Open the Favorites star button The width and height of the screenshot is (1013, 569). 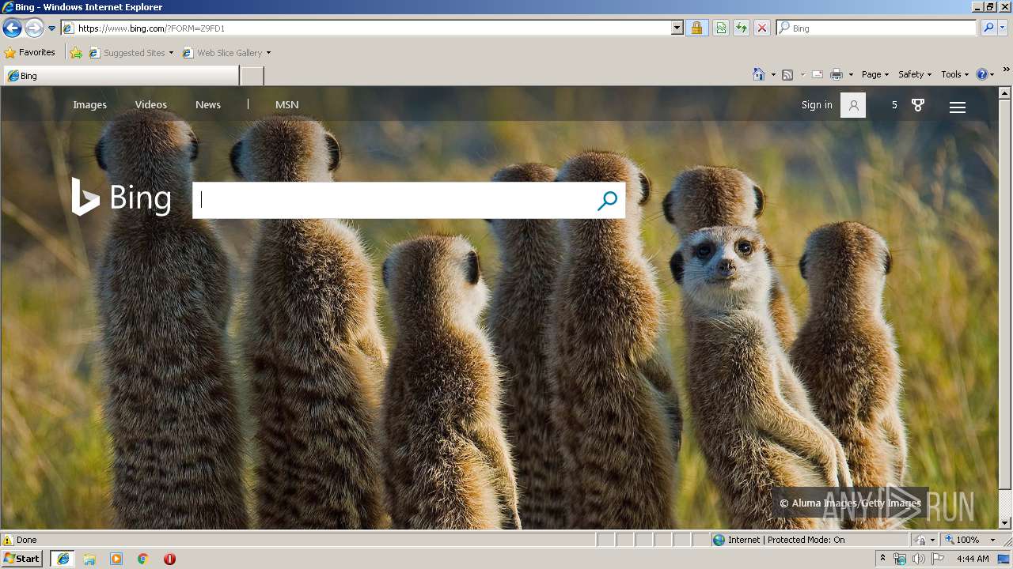tap(30, 53)
